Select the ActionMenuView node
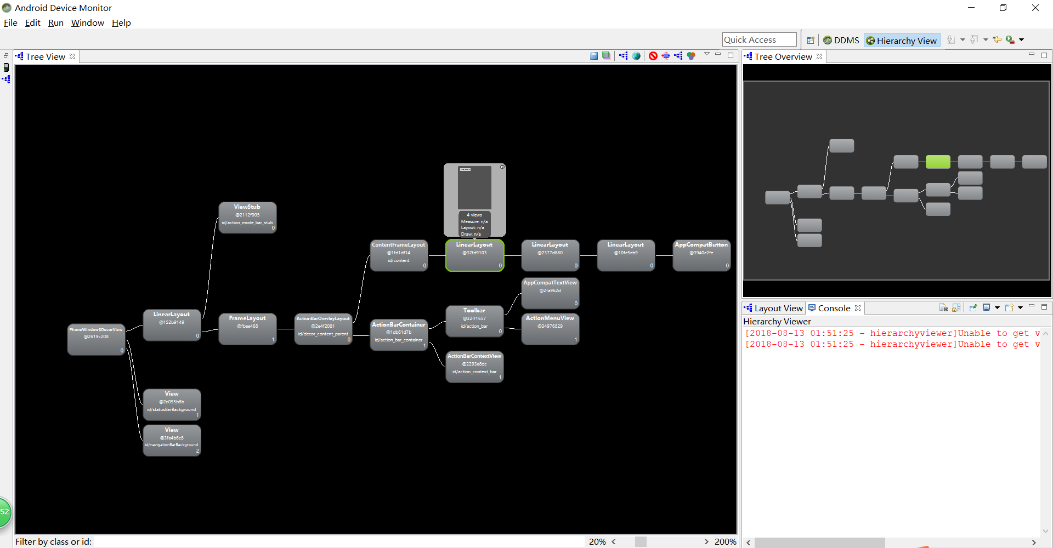1053x548 pixels. click(550, 329)
